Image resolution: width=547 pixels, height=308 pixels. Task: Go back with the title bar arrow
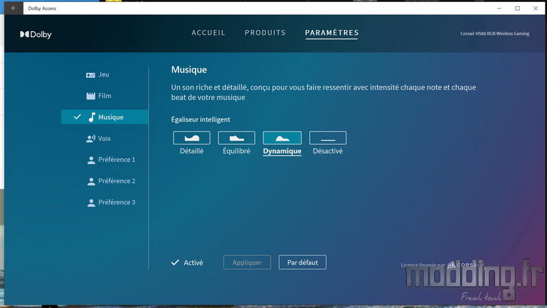coord(14,8)
